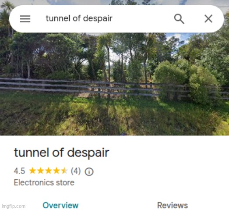This screenshot has height=210, width=229.
Task: Click the imgflip.com watermark
Action: point(14,206)
